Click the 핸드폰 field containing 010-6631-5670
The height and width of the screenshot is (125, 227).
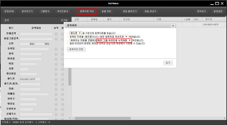point(30,79)
